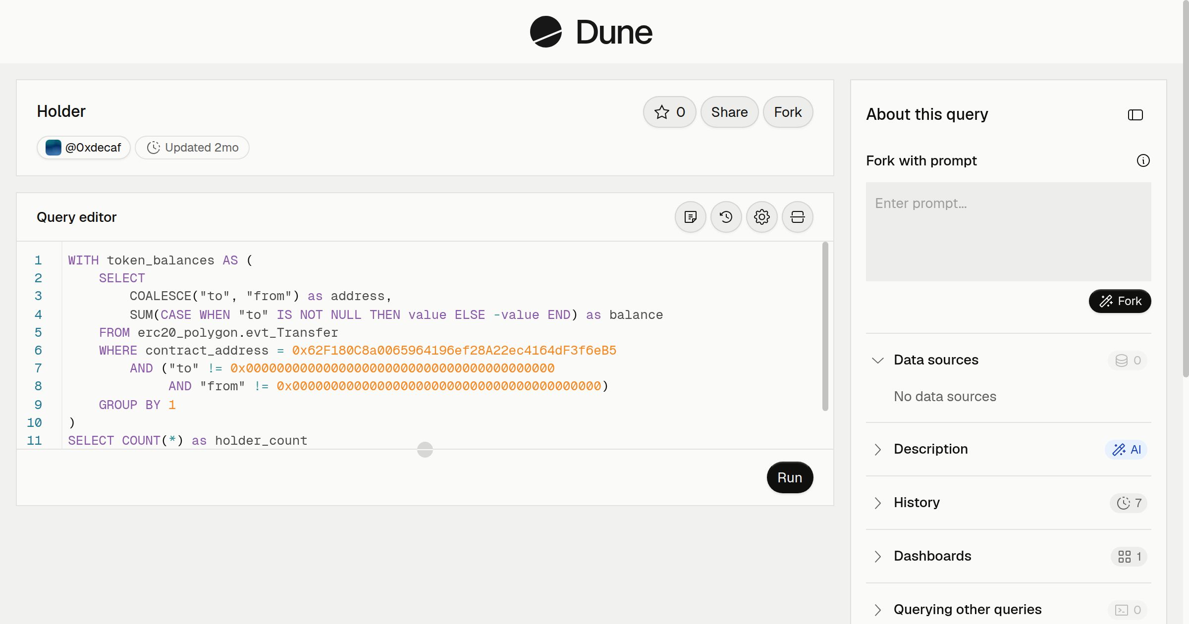The image size is (1189, 624).
Task: Click the History count badge showing 7
Action: (x=1129, y=503)
